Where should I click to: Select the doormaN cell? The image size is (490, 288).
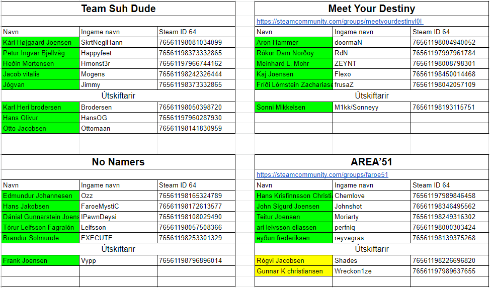coord(372,43)
